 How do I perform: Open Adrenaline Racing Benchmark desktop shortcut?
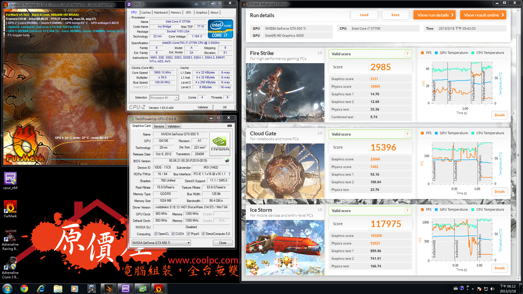click(10, 240)
